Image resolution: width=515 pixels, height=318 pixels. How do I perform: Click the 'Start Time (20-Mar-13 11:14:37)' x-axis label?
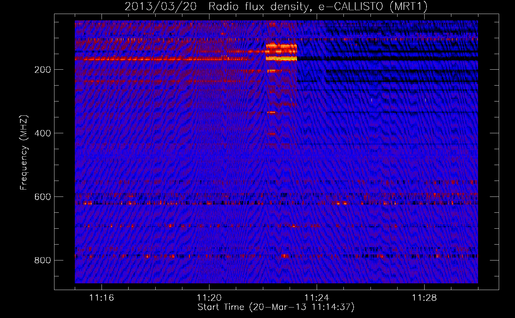(x=276, y=307)
